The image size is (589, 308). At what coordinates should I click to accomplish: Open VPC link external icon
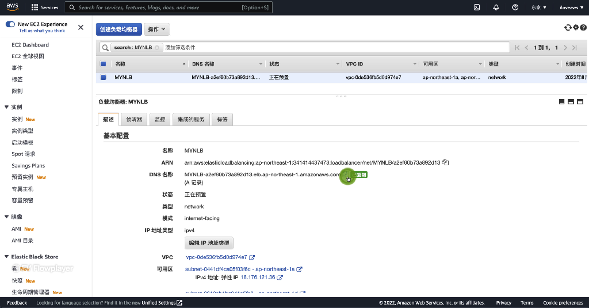coord(252,257)
